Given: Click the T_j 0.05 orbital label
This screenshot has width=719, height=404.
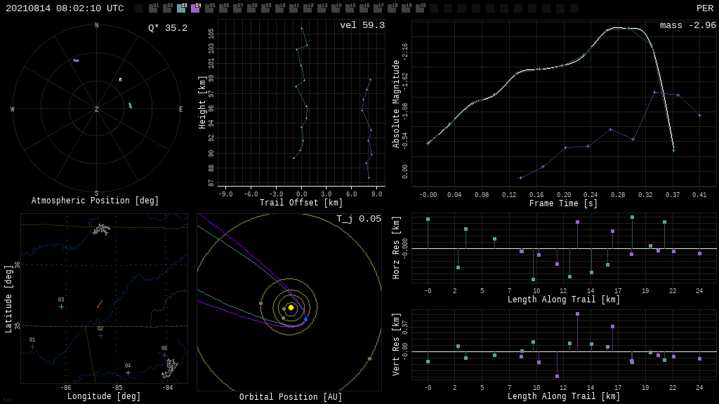Looking at the screenshot, I should 358,219.
